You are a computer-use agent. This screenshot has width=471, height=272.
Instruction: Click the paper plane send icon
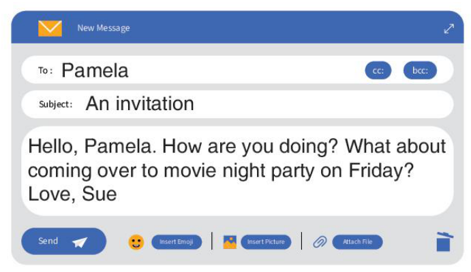pos(80,242)
